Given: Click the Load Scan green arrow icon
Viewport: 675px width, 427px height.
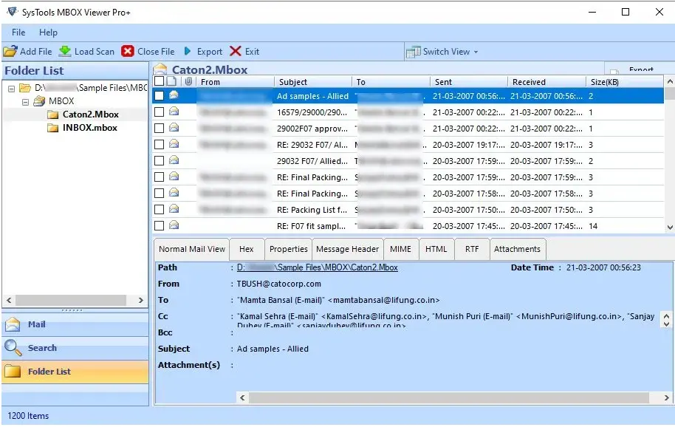Looking at the screenshot, I should tap(65, 51).
